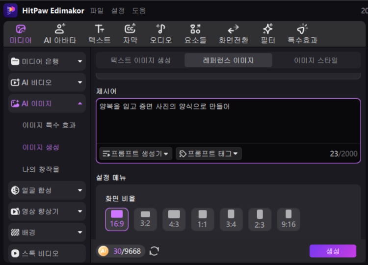Open the 파일 menu
Image resolution: width=368 pixels, height=265 pixels.
(97, 11)
